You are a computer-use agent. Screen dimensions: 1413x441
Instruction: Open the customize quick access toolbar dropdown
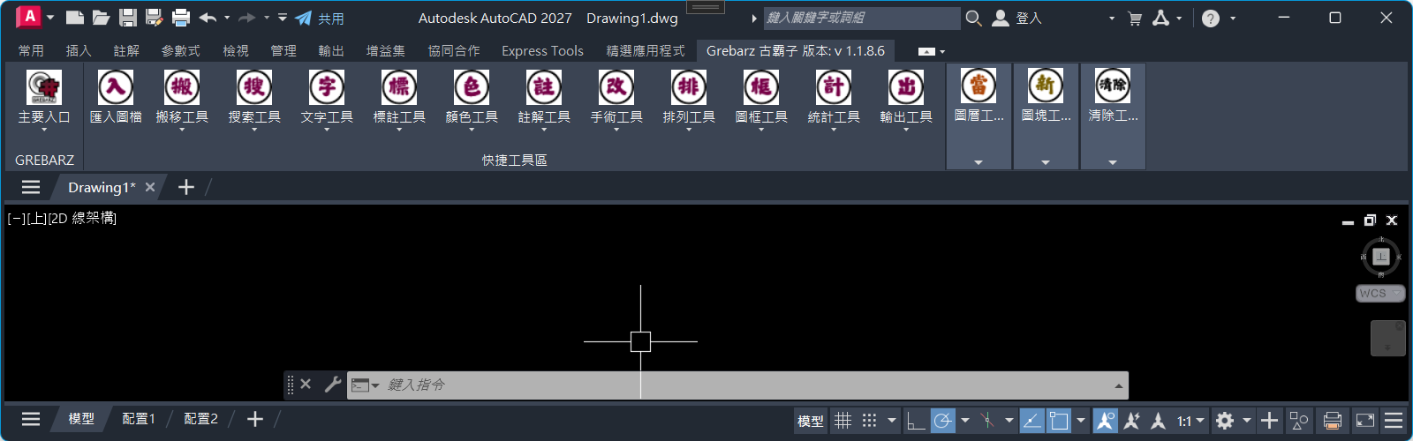pyautogui.click(x=283, y=18)
